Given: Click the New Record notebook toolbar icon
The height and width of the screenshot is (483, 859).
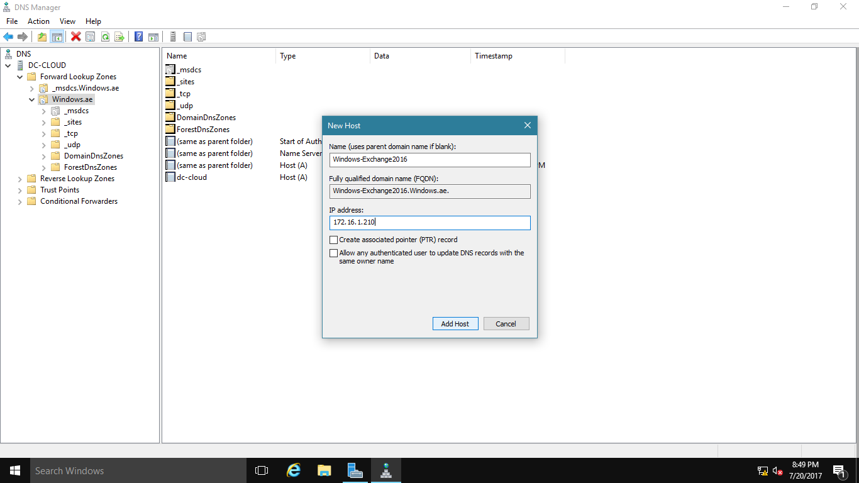Looking at the screenshot, I should tap(187, 37).
